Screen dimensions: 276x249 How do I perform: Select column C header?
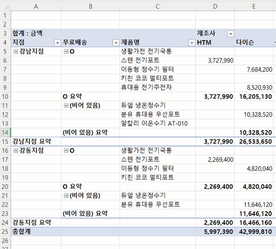click(157, 7)
